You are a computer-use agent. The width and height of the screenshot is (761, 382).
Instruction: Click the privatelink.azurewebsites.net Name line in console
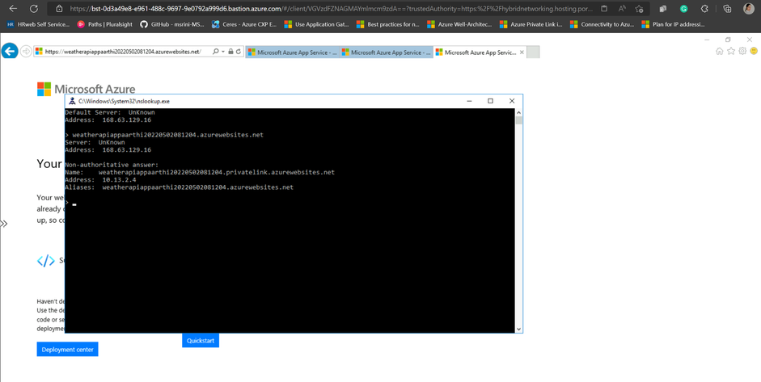[x=200, y=172]
